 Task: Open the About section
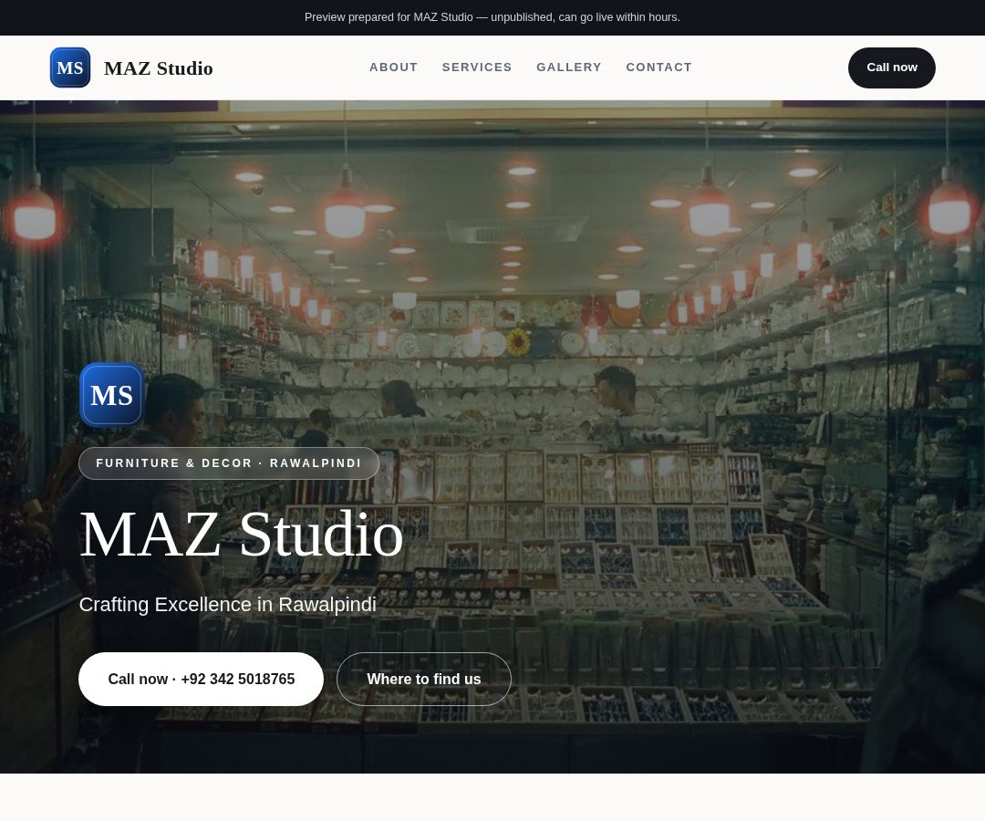(393, 68)
